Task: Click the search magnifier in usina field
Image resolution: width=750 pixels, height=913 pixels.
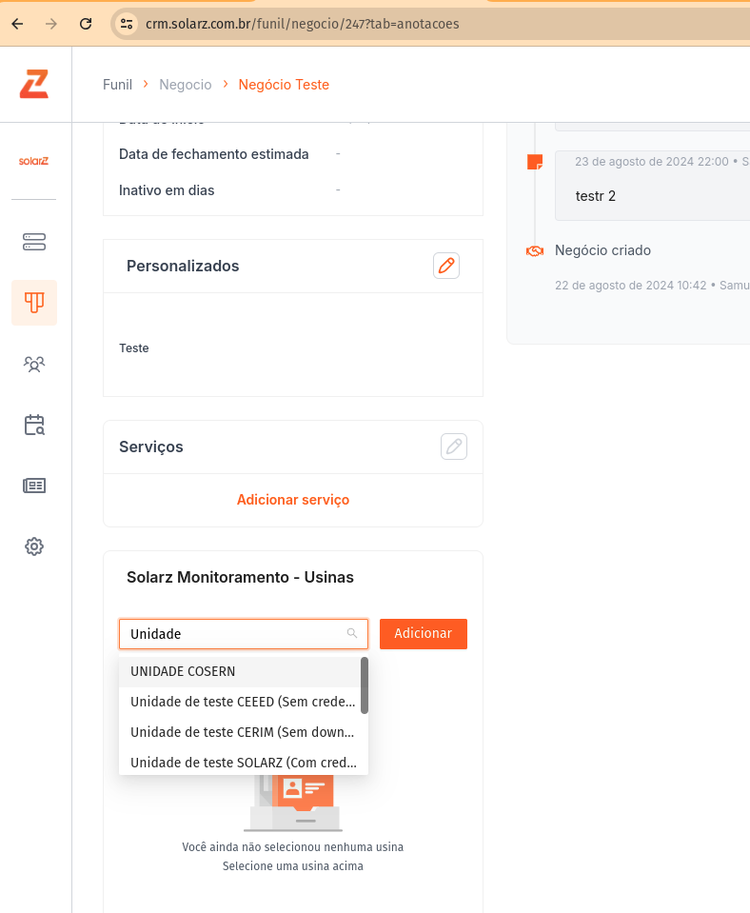Action: (352, 634)
